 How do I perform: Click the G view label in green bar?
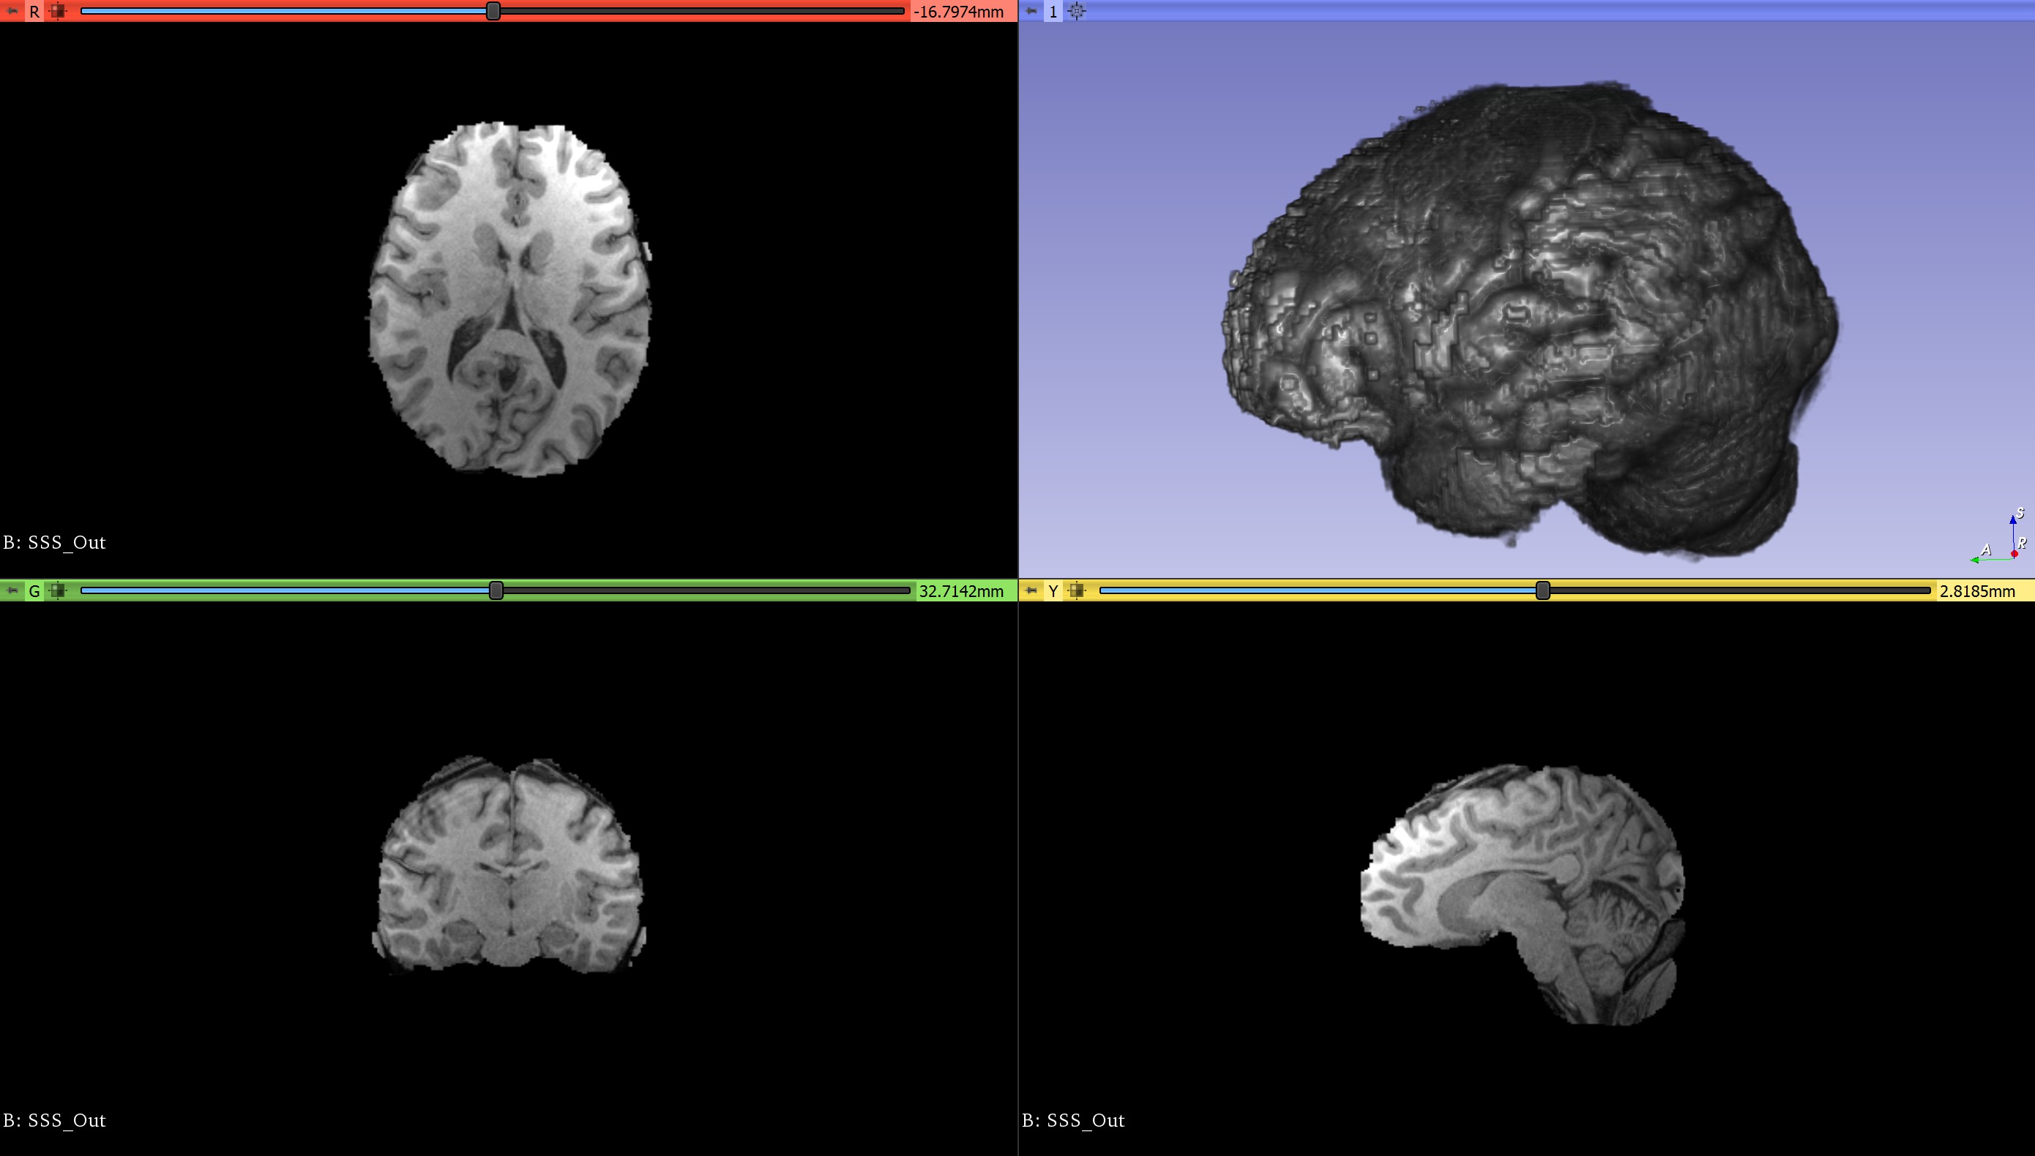[34, 590]
